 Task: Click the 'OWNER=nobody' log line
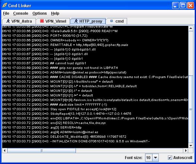[x=55, y=40]
